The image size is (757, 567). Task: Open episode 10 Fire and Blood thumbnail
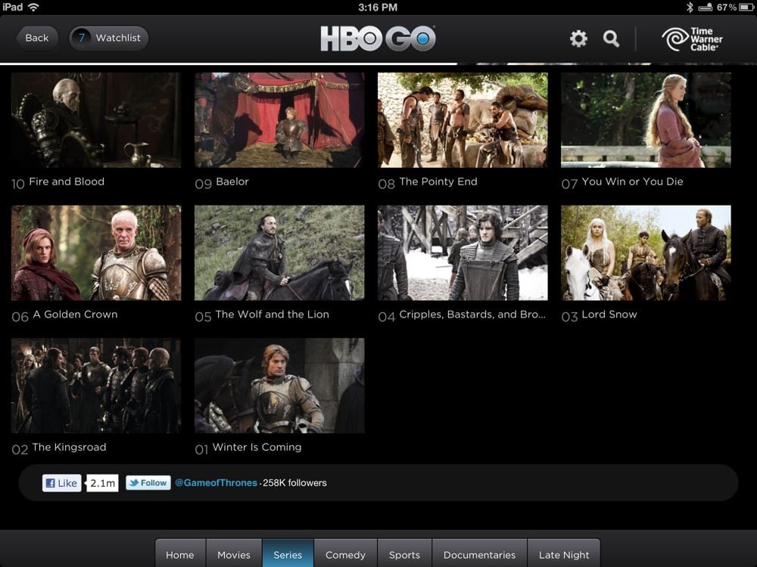(x=96, y=120)
